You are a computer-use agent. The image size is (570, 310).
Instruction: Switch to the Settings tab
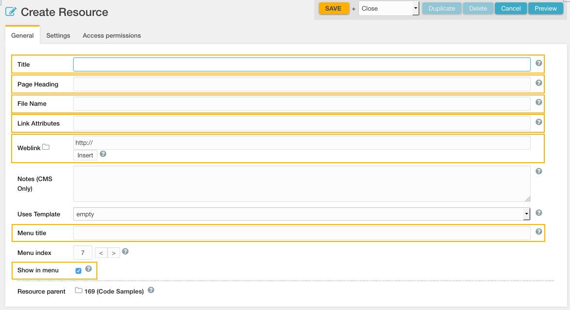58,36
